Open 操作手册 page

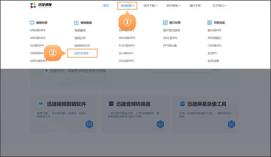click(195, 6)
